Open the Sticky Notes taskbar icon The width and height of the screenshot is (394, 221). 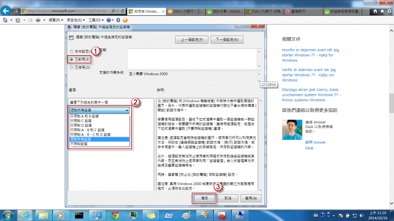[151, 216]
